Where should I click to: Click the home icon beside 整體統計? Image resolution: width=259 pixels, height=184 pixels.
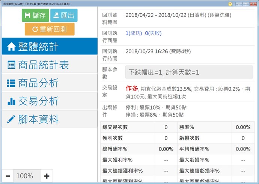[12, 47]
